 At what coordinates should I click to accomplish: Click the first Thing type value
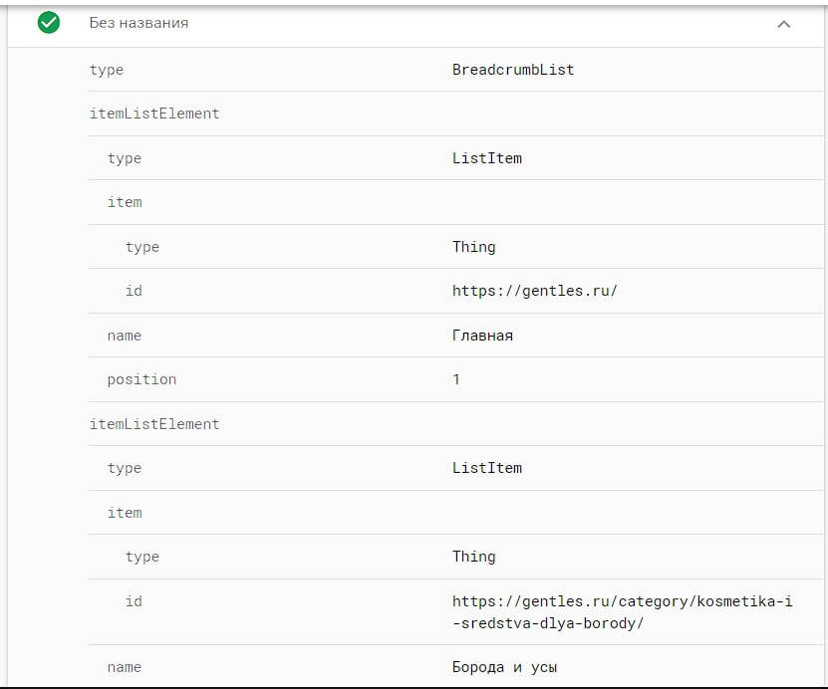(473, 247)
